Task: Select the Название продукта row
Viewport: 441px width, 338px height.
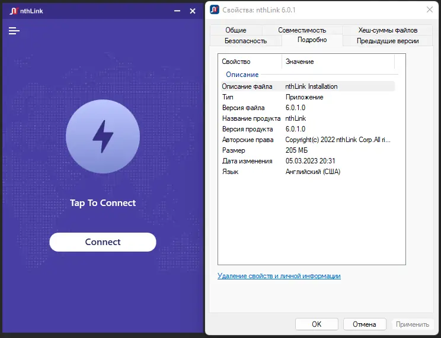Action: (308, 118)
